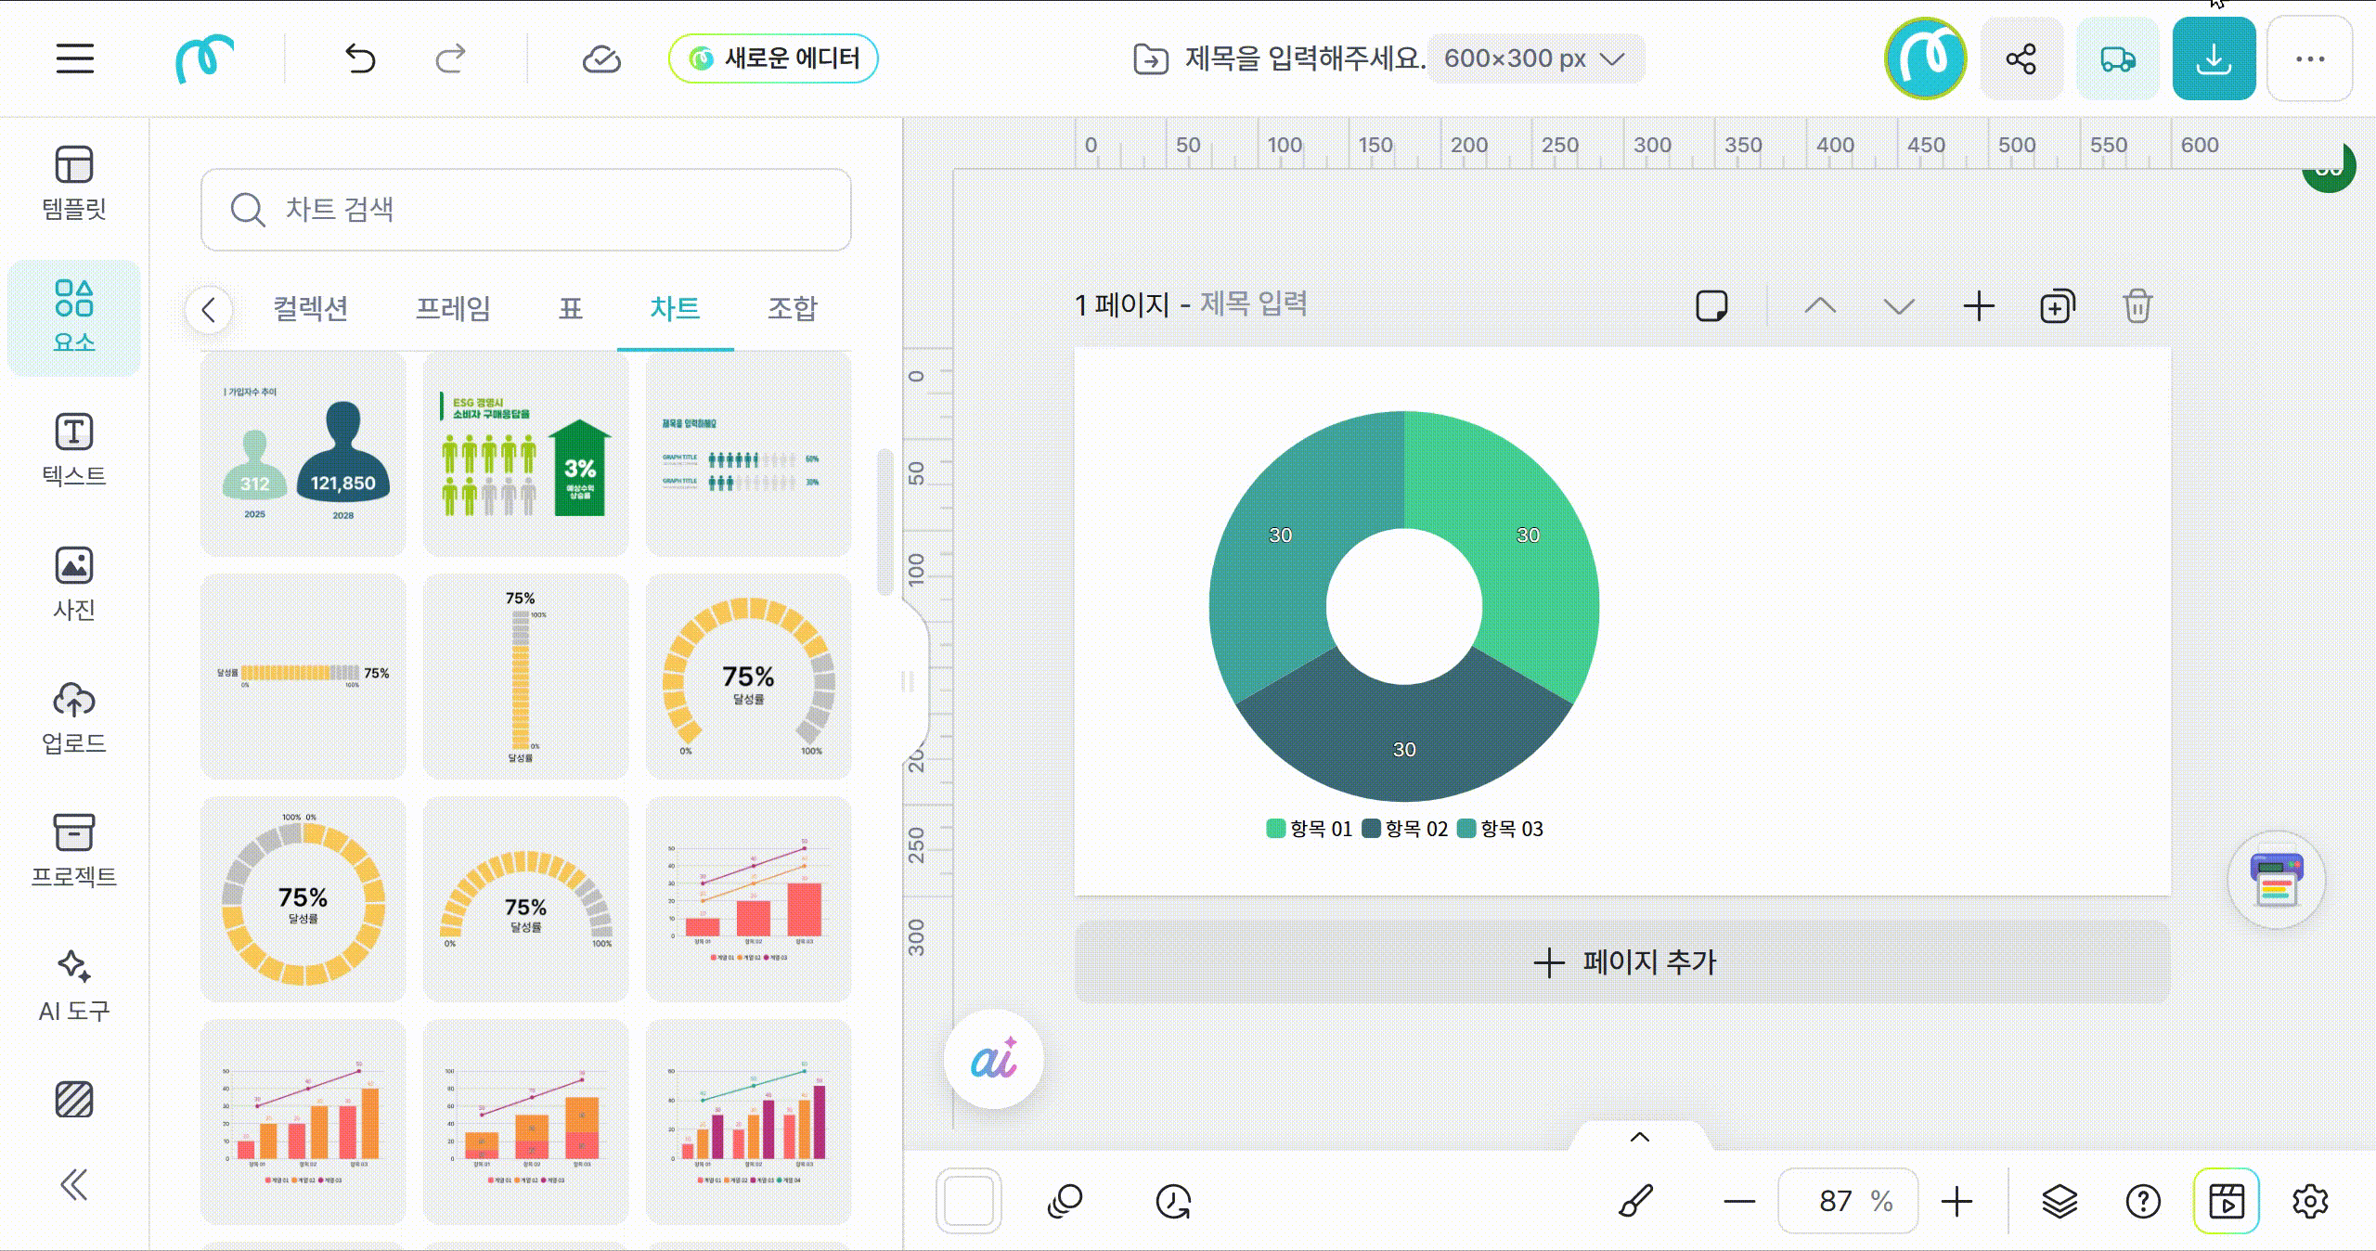Viewport: 2376px width, 1251px height.
Task: Switch to the 조합 tab
Action: coord(792,308)
